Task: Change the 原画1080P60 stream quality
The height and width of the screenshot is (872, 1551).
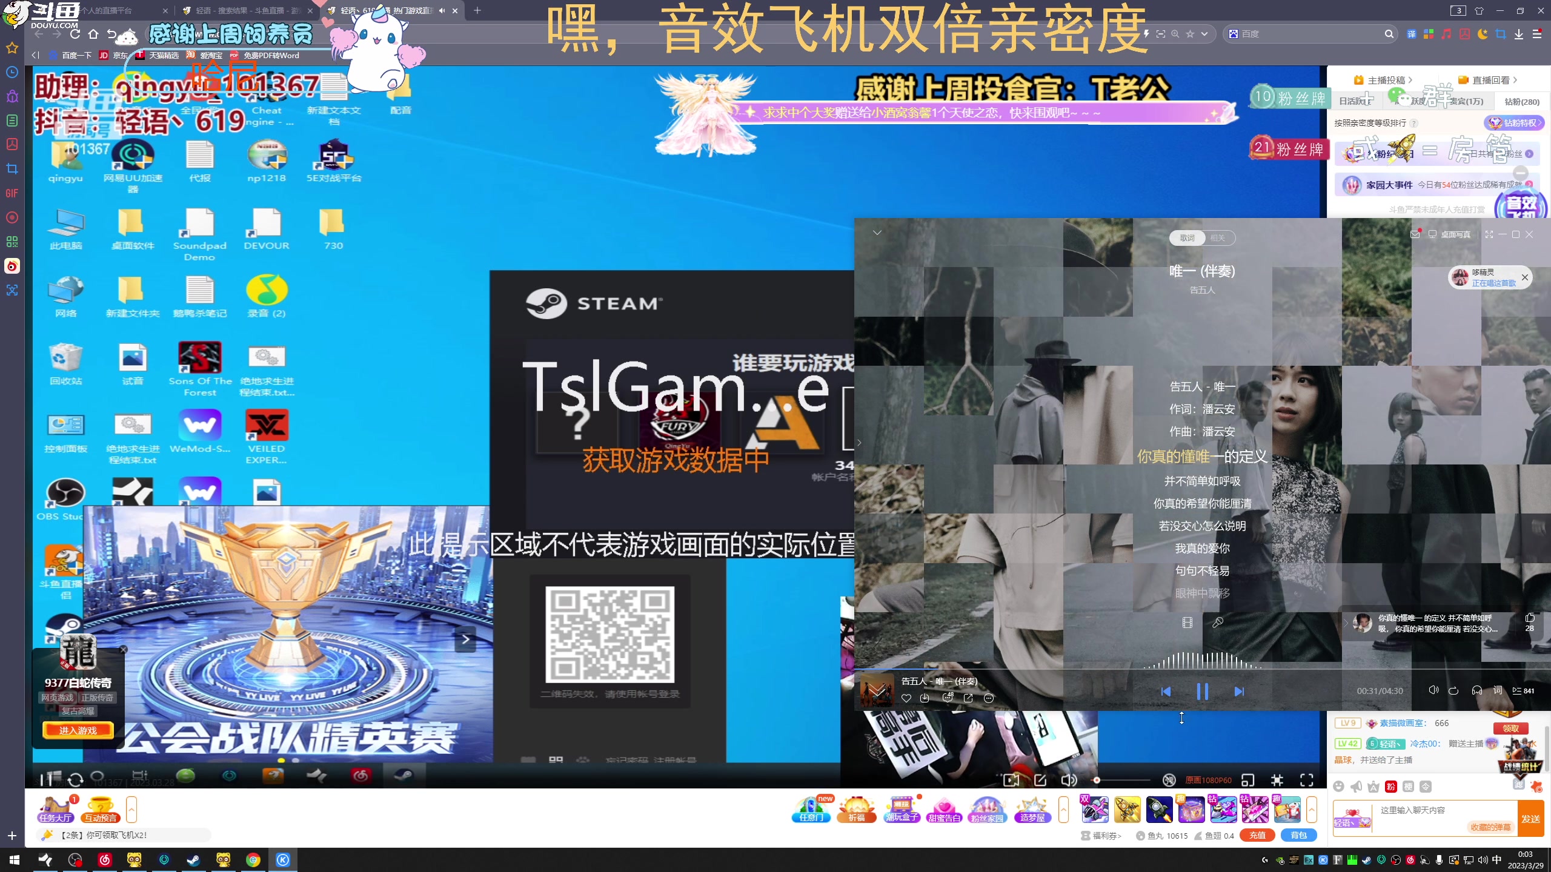Action: [x=1208, y=780]
